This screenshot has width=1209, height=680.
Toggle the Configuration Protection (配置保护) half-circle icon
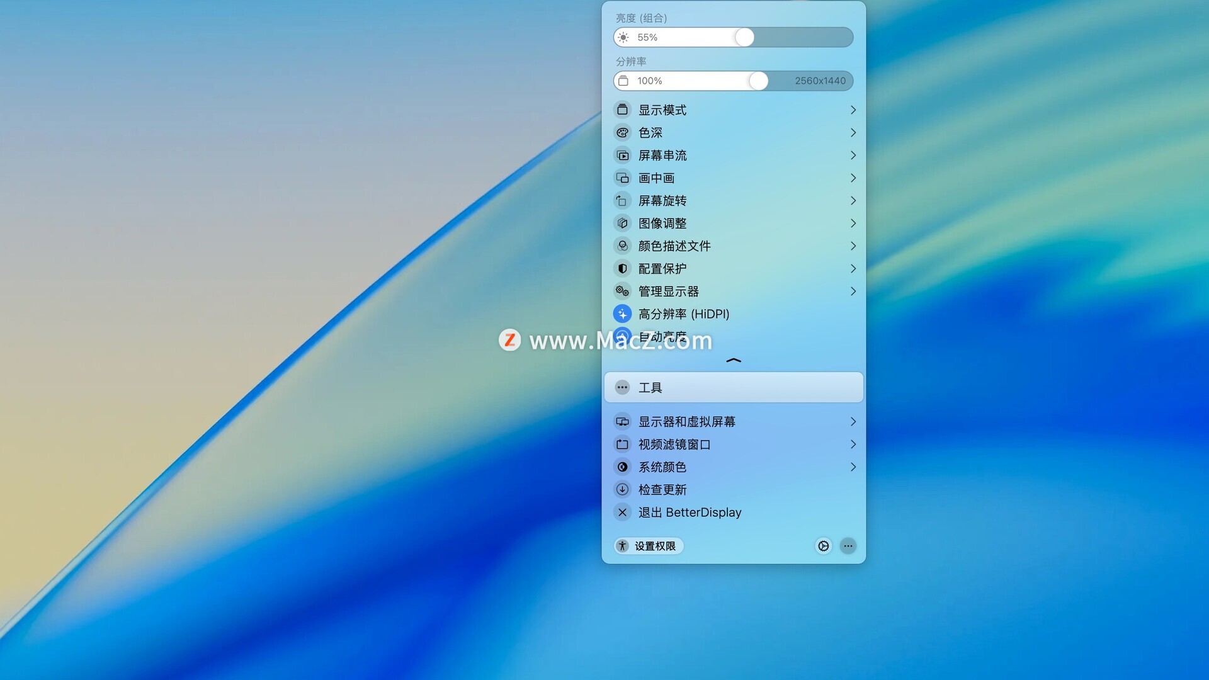[x=622, y=268]
